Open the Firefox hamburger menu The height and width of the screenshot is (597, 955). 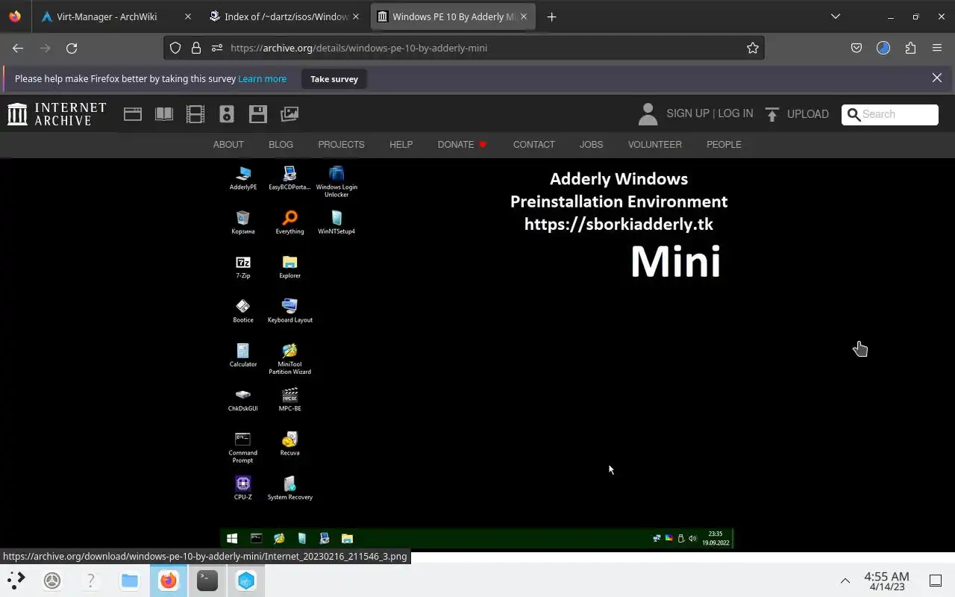pyautogui.click(x=937, y=48)
